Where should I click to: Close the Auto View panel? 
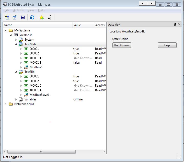click(179, 24)
